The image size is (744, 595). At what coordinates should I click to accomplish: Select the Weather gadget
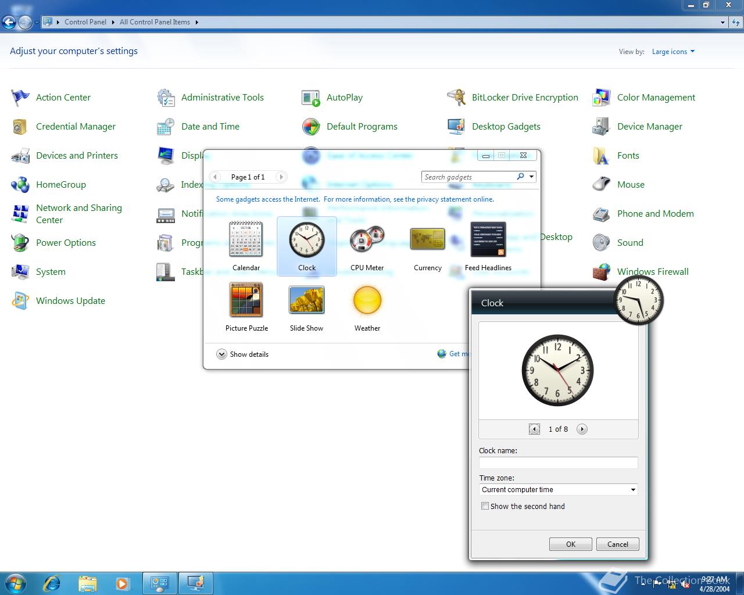(367, 307)
